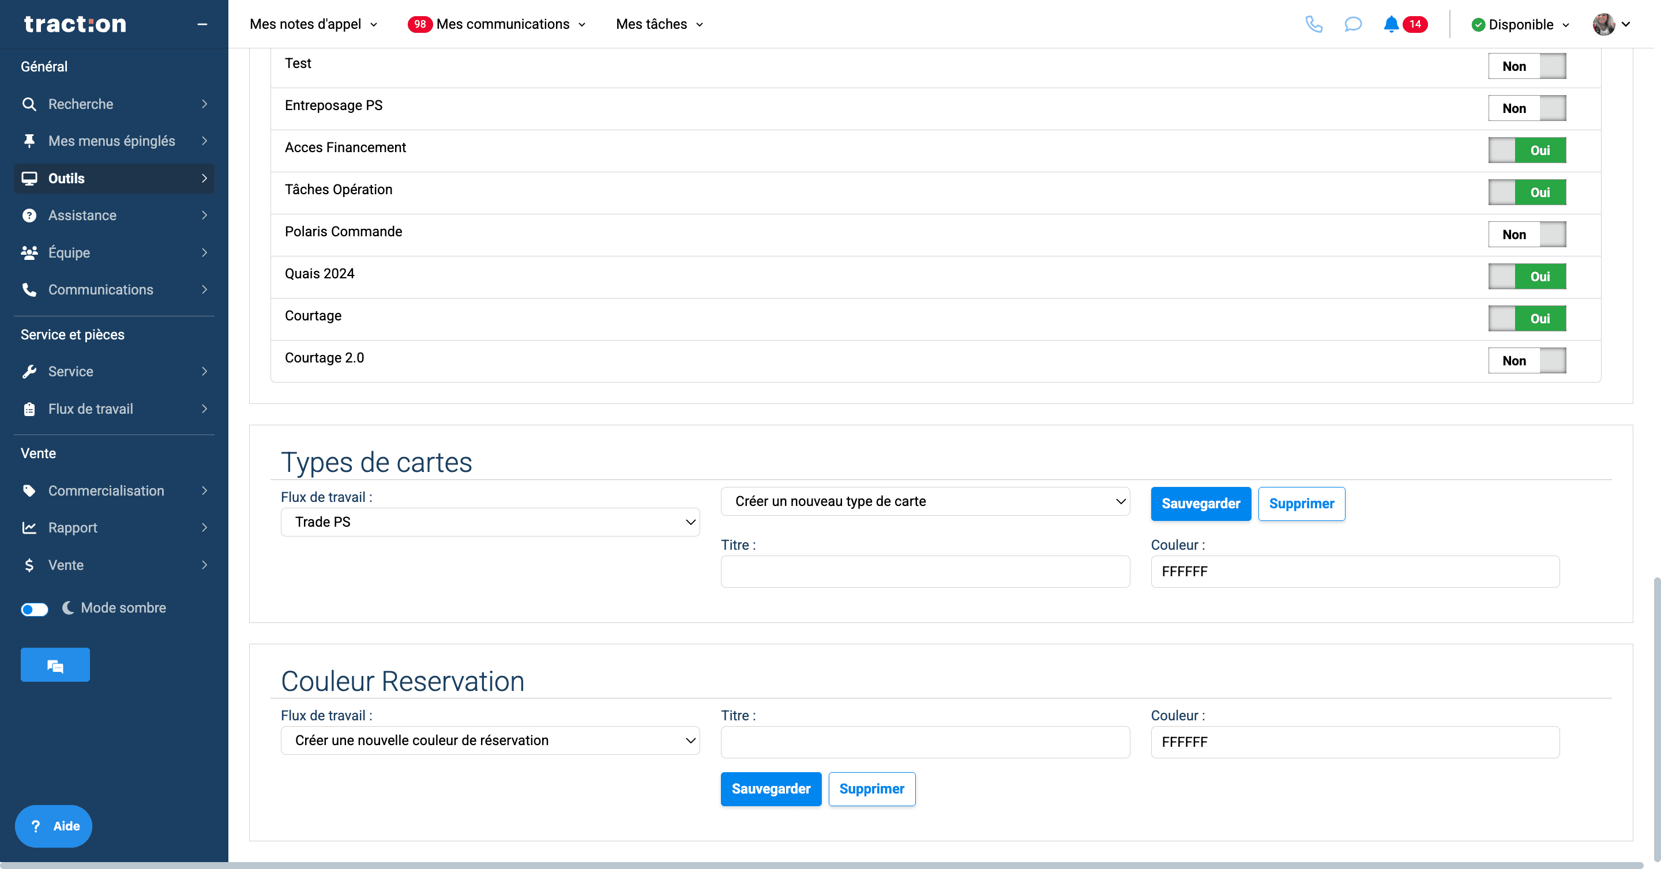Enable the Courtage 2.0 switch
This screenshot has width=1661, height=869.
[x=1526, y=360]
